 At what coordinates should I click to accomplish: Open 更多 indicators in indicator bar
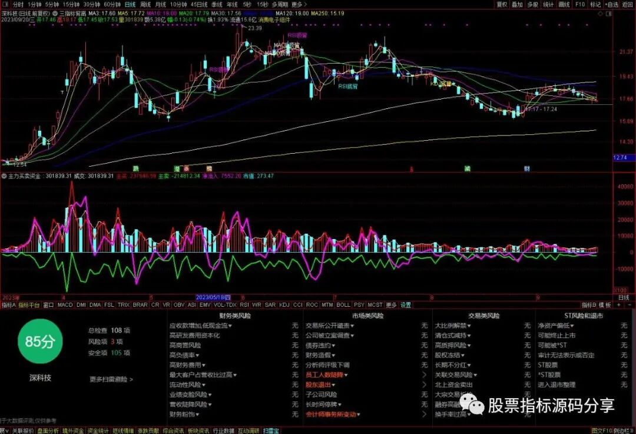pos(391,304)
